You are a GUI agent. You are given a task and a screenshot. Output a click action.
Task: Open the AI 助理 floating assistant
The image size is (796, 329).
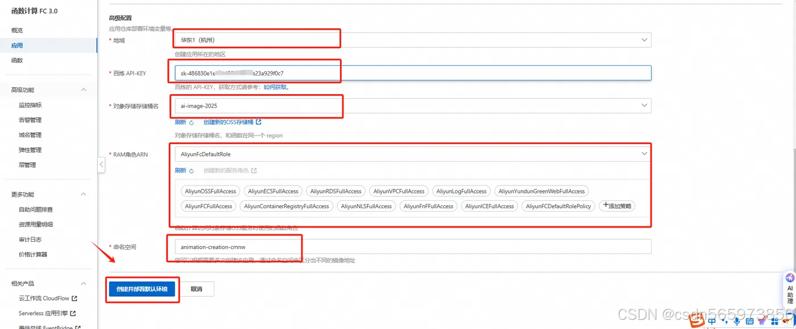[790, 289]
